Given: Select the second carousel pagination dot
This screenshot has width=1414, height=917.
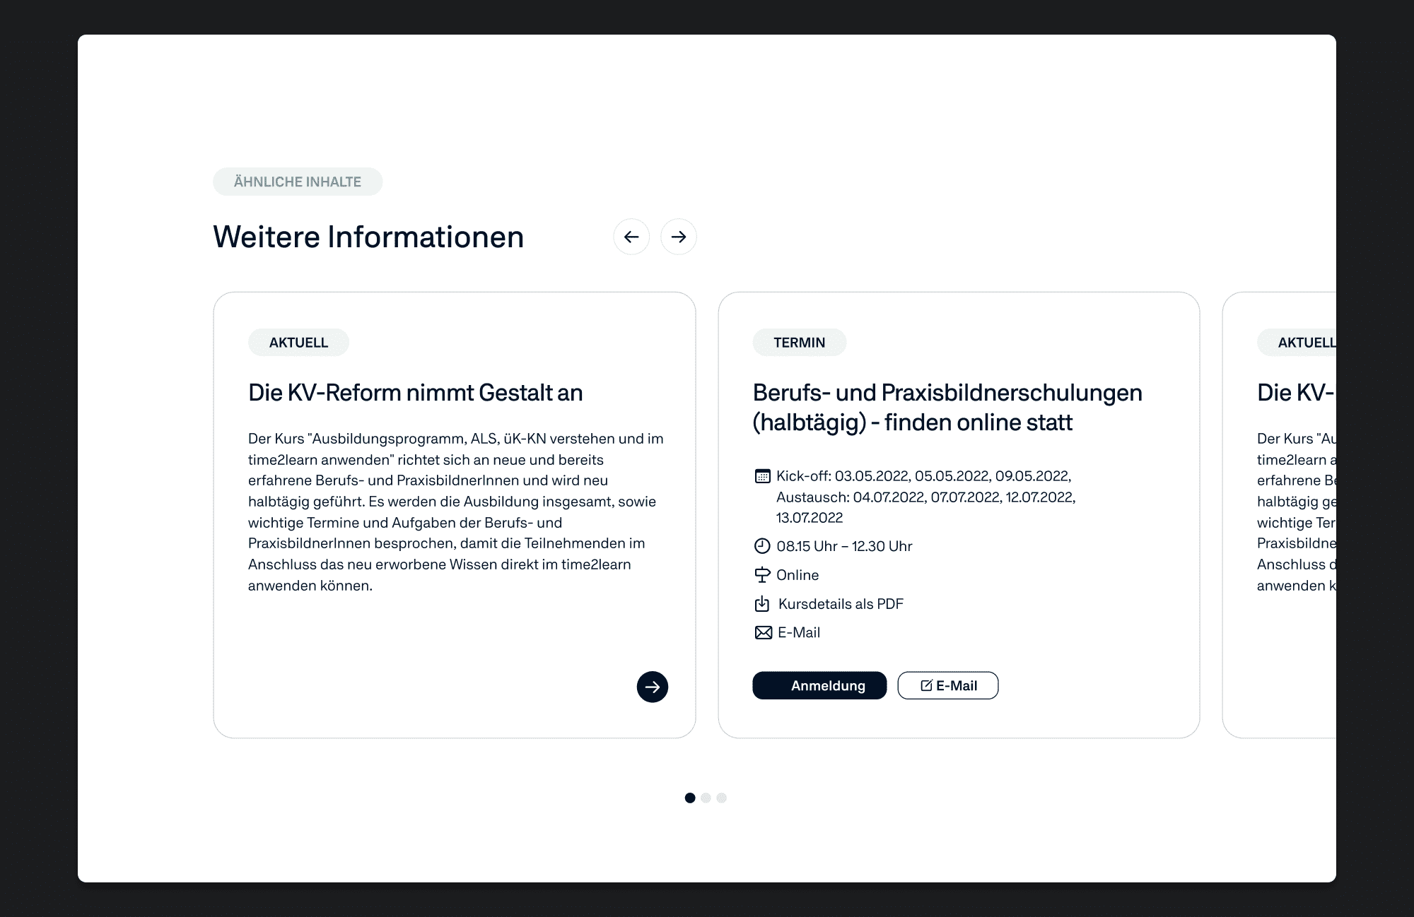Looking at the screenshot, I should [706, 798].
